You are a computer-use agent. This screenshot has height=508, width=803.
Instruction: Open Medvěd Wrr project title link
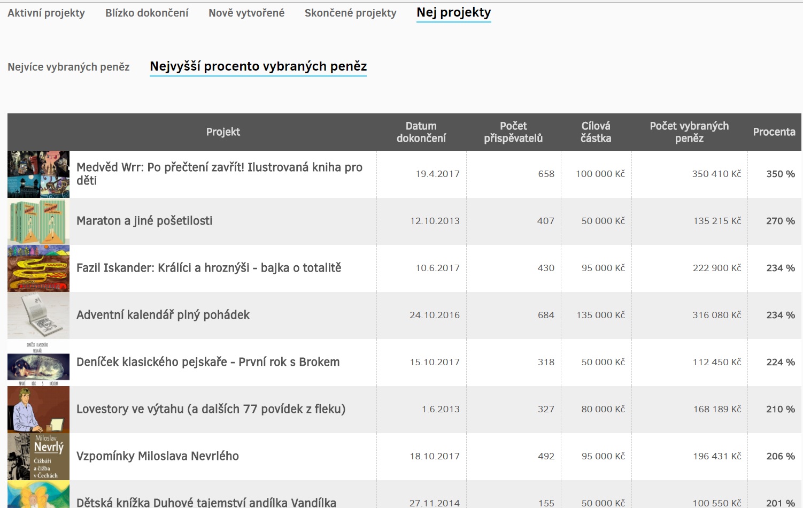click(x=219, y=174)
